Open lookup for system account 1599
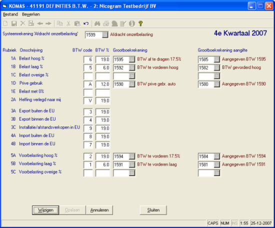Image resolution: width=275 pixels, height=228 pixels. (x=105, y=34)
